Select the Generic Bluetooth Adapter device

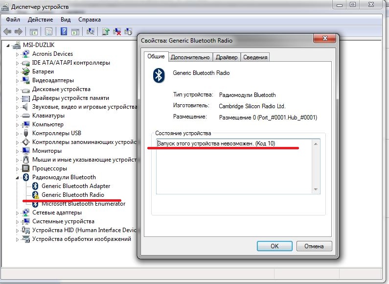[x=76, y=186]
